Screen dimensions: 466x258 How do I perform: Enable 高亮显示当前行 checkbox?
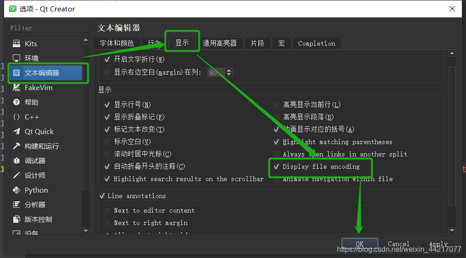[x=276, y=105]
